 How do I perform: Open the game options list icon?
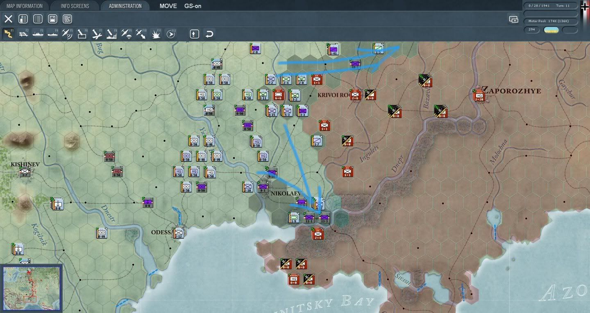click(x=38, y=19)
